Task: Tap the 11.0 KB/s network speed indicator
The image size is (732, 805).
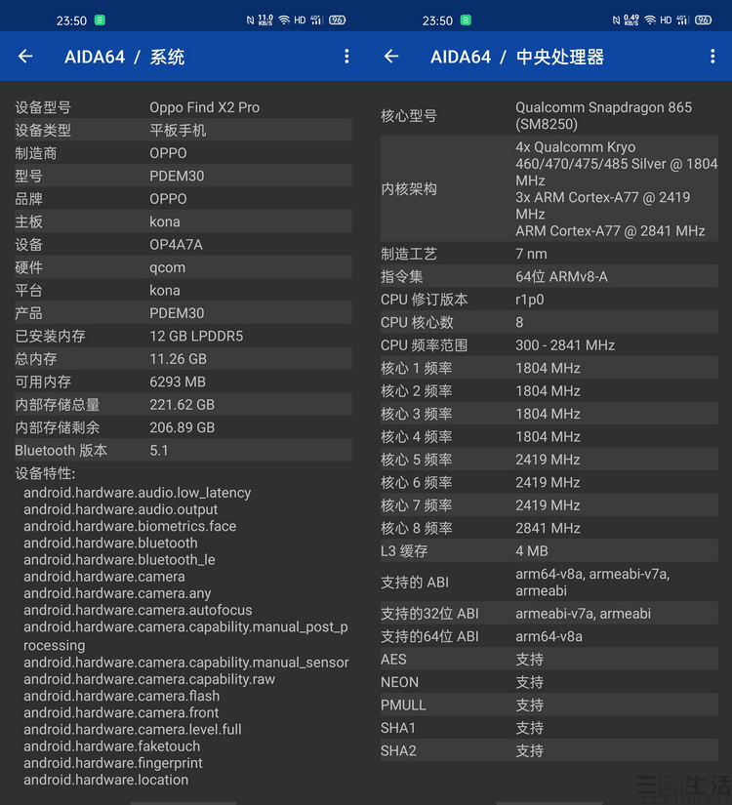Action: [265, 20]
